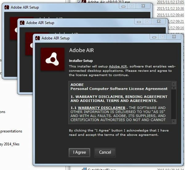Click the 'Installer Setup' heading
The height and width of the screenshot is (170, 185).
[81, 61]
